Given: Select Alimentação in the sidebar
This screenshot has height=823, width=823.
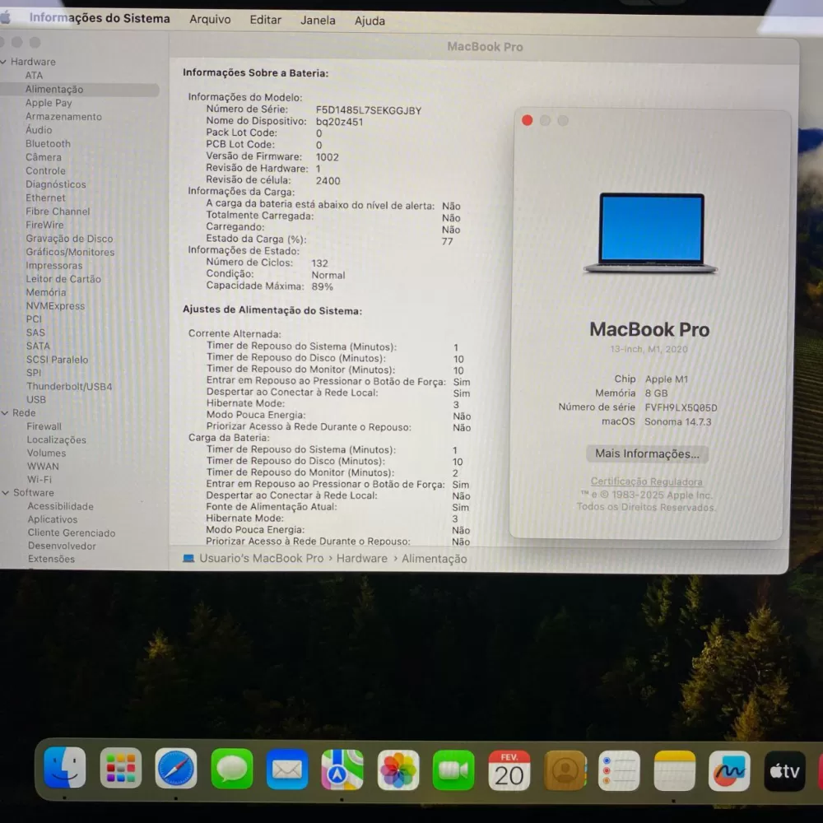Looking at the screenshot, I should coord(54,89).
